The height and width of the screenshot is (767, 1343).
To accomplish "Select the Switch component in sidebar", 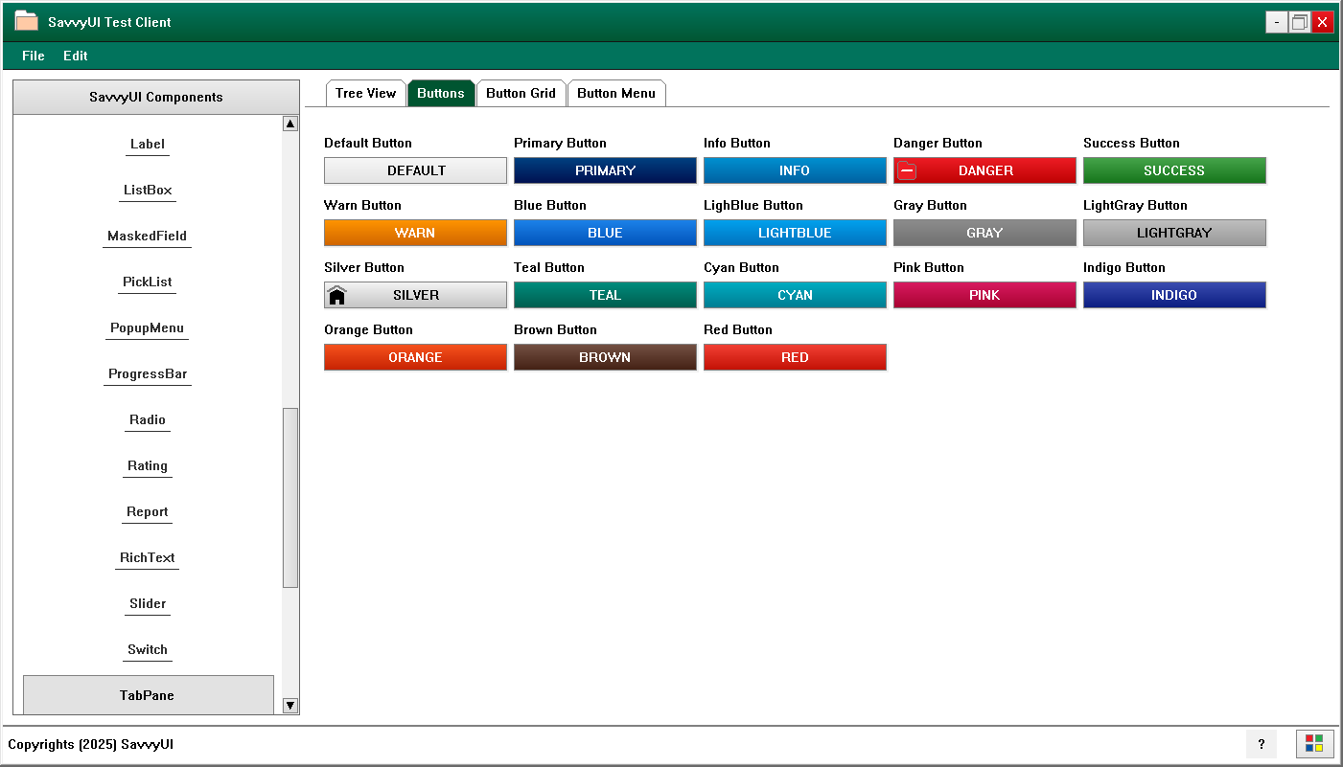I will 148,650.
